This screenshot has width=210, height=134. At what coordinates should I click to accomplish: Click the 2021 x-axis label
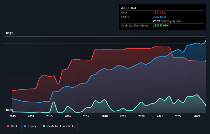point(160,116)
